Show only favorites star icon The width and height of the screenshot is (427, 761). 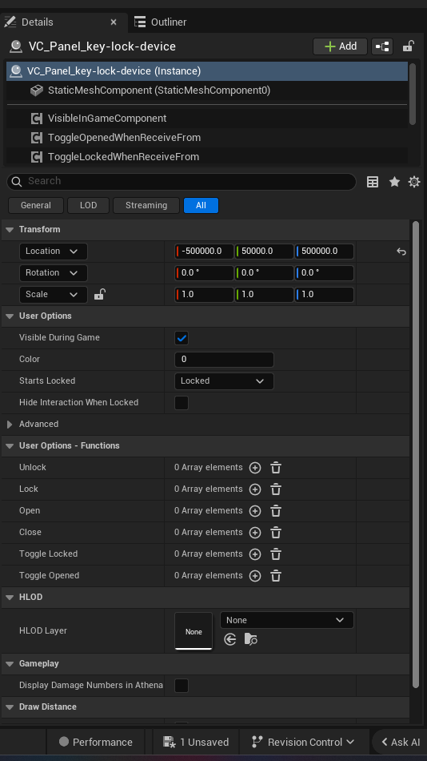pyautogui.click(x=394, y=182)
